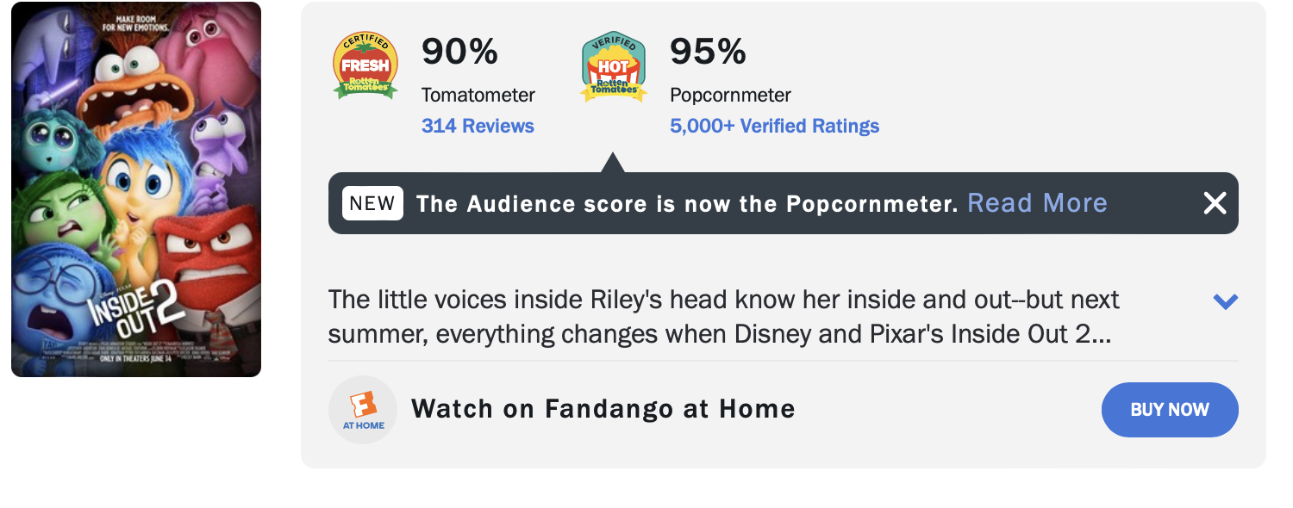
Task: Click the Popcornmeter label
Action: pyautogui.click(x=730, y=95)
